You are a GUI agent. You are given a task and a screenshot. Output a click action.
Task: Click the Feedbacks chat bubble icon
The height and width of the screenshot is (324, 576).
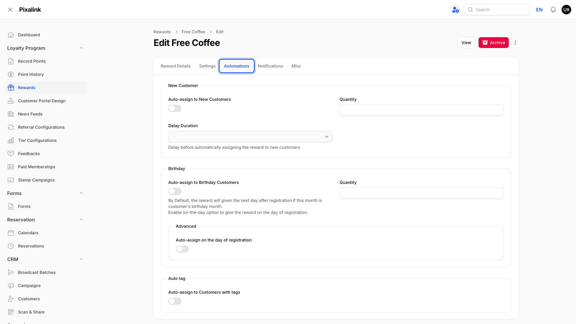click(11, 154)
